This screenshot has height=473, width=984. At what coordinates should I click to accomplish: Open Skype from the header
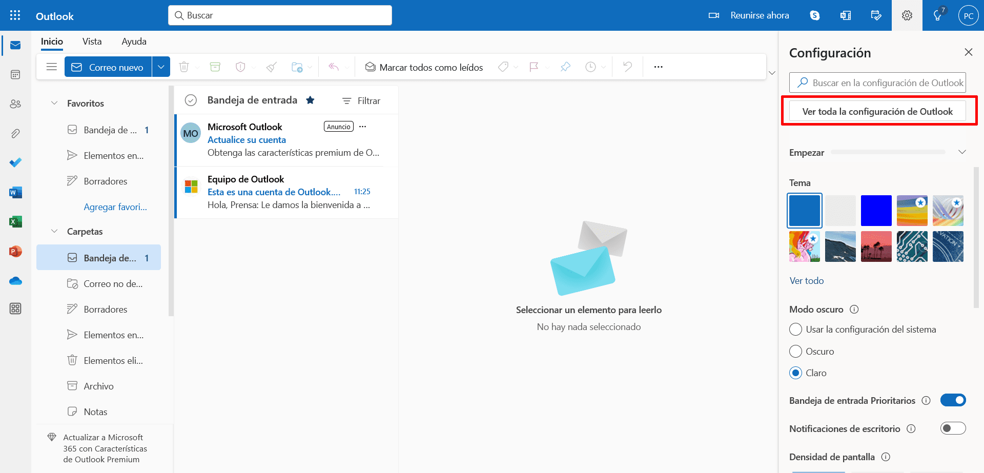point(815,15)
